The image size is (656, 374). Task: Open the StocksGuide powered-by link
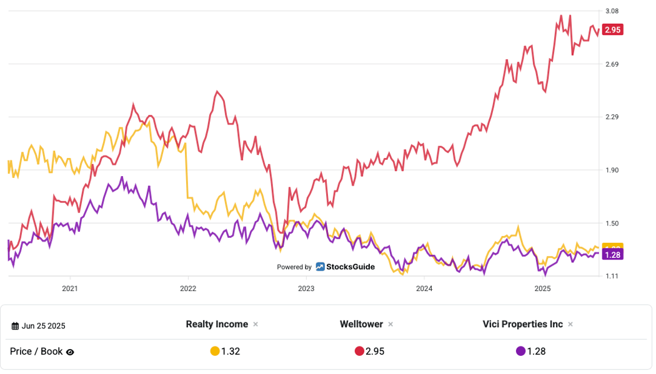click(326, 267)
